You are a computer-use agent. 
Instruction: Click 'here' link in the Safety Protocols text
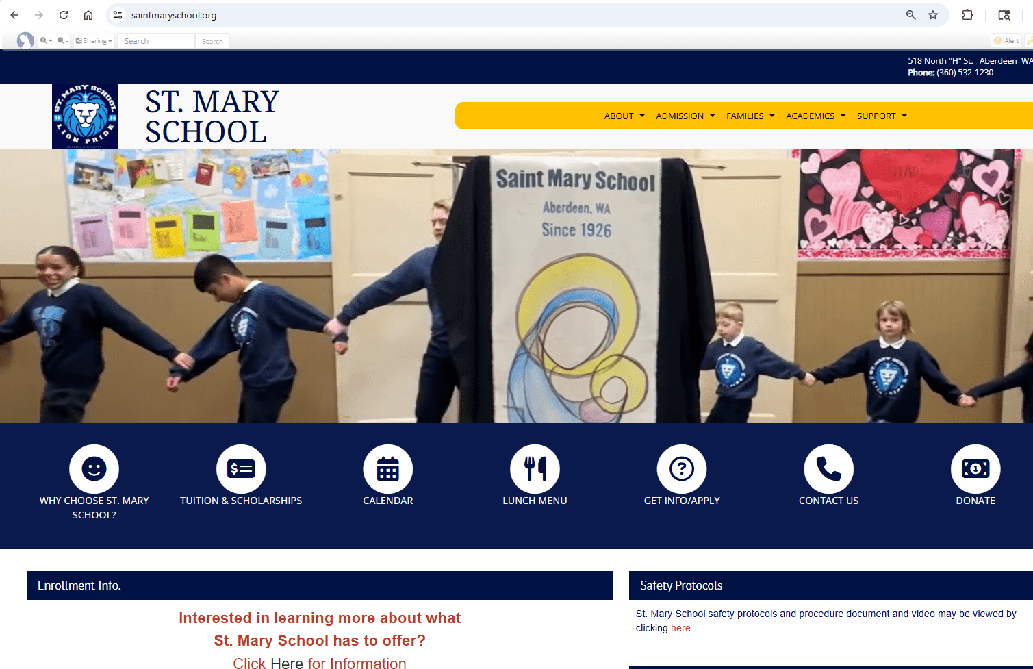coord(680,628)
